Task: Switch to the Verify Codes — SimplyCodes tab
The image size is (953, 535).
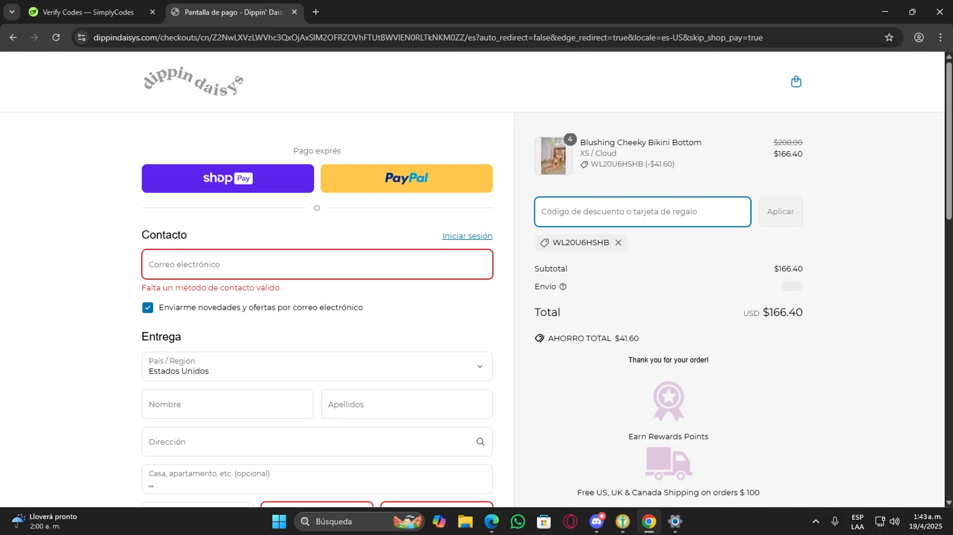Action: (x=88, y=12)
